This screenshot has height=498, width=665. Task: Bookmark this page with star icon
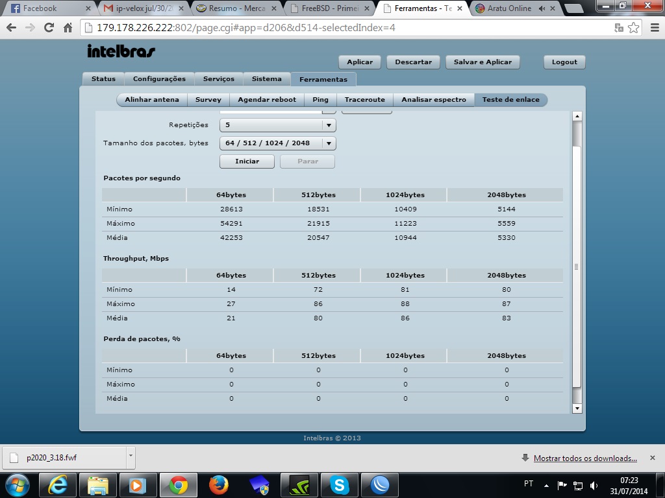634,28
